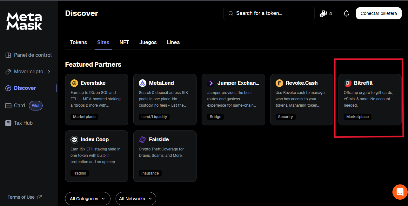
Task: Switch to the Tokens tab
Action: [78, 43]
